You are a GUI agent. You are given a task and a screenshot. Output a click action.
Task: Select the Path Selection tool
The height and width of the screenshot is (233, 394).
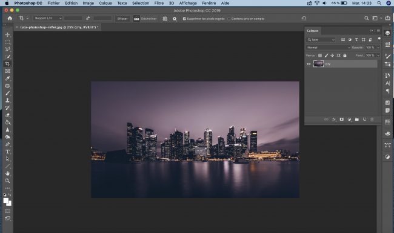tap(7, 159)
